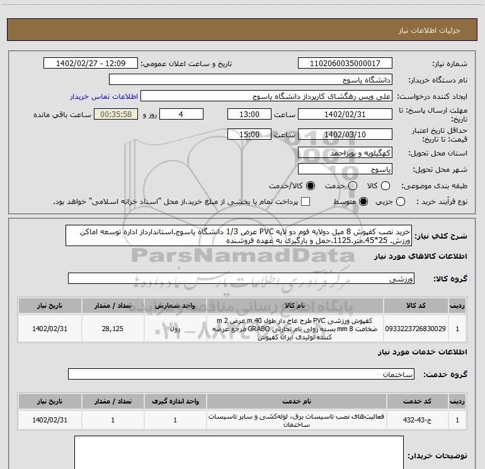Viewport: 485px width, 469px height.
Task: Click the goods name cell mentioning GRABO
Action: click(x=295, y=329)
